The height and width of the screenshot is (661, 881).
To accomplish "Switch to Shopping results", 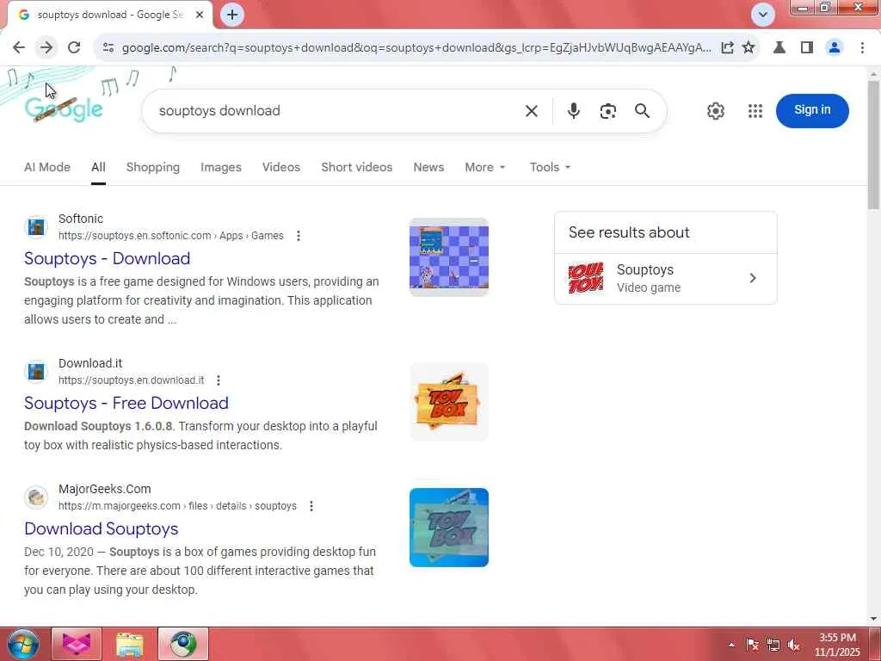I will pos(153,167).
